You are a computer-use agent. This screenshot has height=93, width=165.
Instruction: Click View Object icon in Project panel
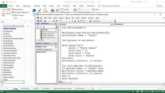pos(40,27)
